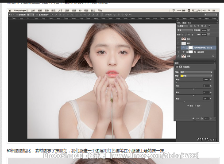This screenshot has height=164, width=224.
Task: Hide the selected selective color layer
Action: tap(178, 48)
